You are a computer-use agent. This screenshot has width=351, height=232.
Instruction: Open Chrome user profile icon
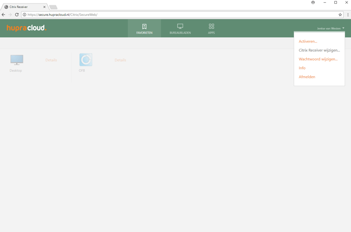(x=313, y=3)
